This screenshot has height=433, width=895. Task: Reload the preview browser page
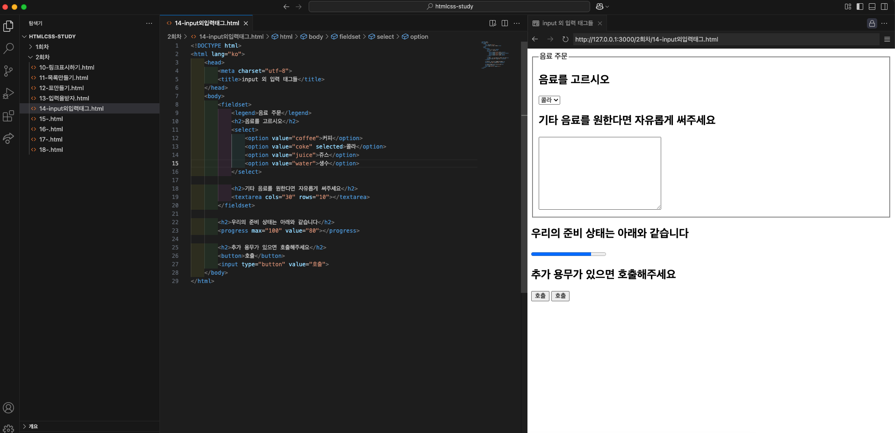565,39
